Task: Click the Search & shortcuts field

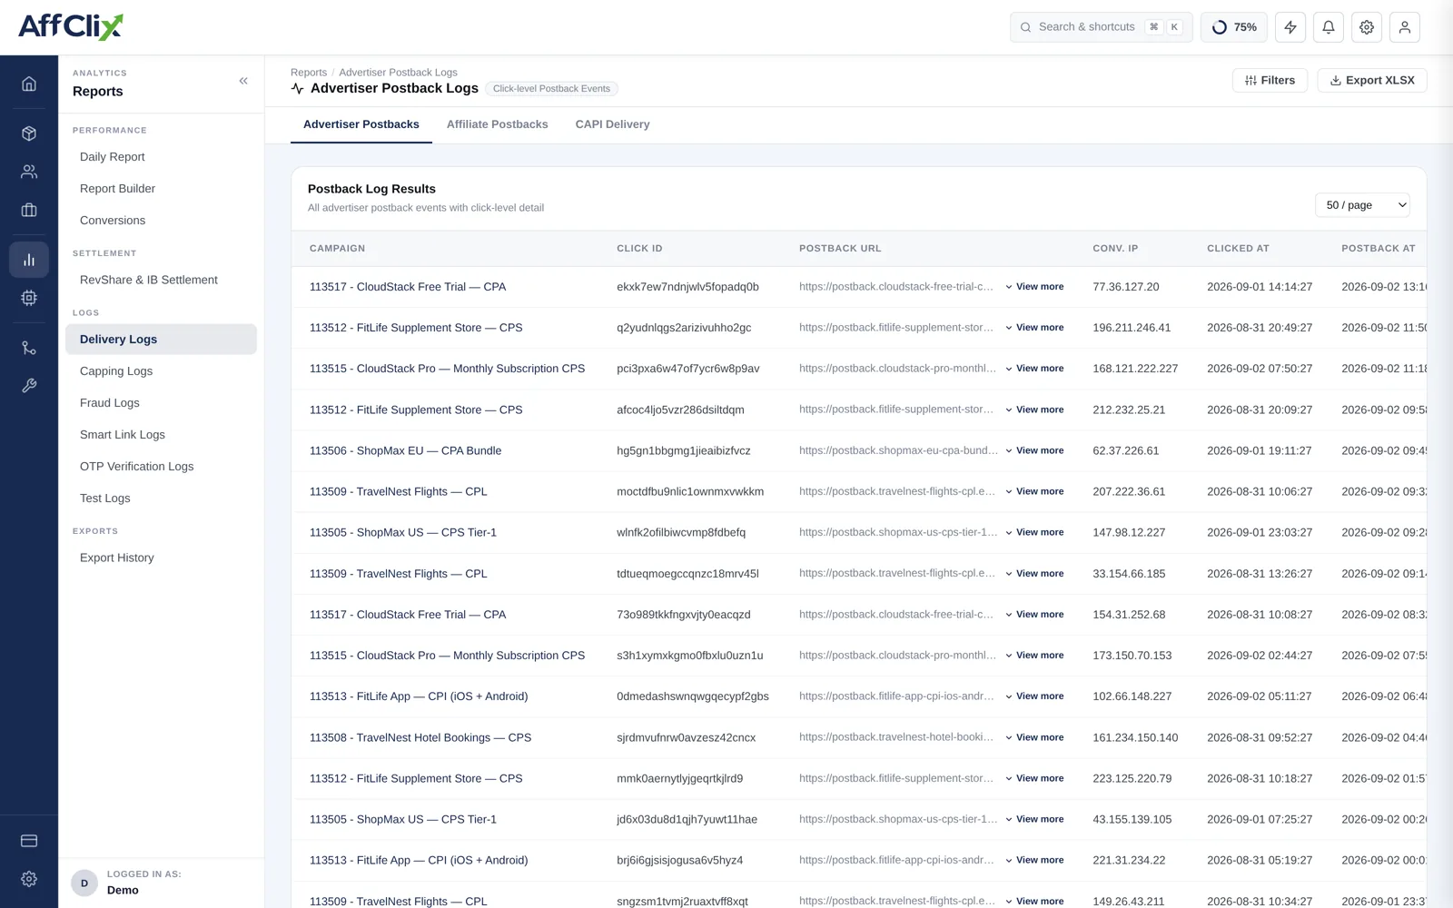Action: tap(1102, 27)
